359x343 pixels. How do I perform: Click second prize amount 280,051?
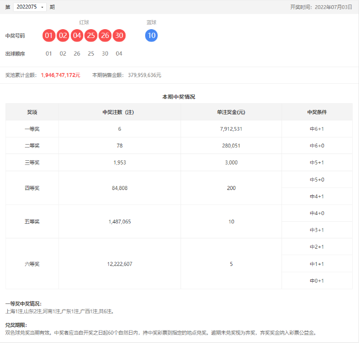coord(231,146)
